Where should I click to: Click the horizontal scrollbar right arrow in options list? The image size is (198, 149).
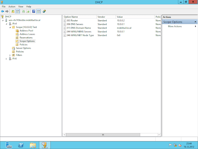(x=159, y=135)
